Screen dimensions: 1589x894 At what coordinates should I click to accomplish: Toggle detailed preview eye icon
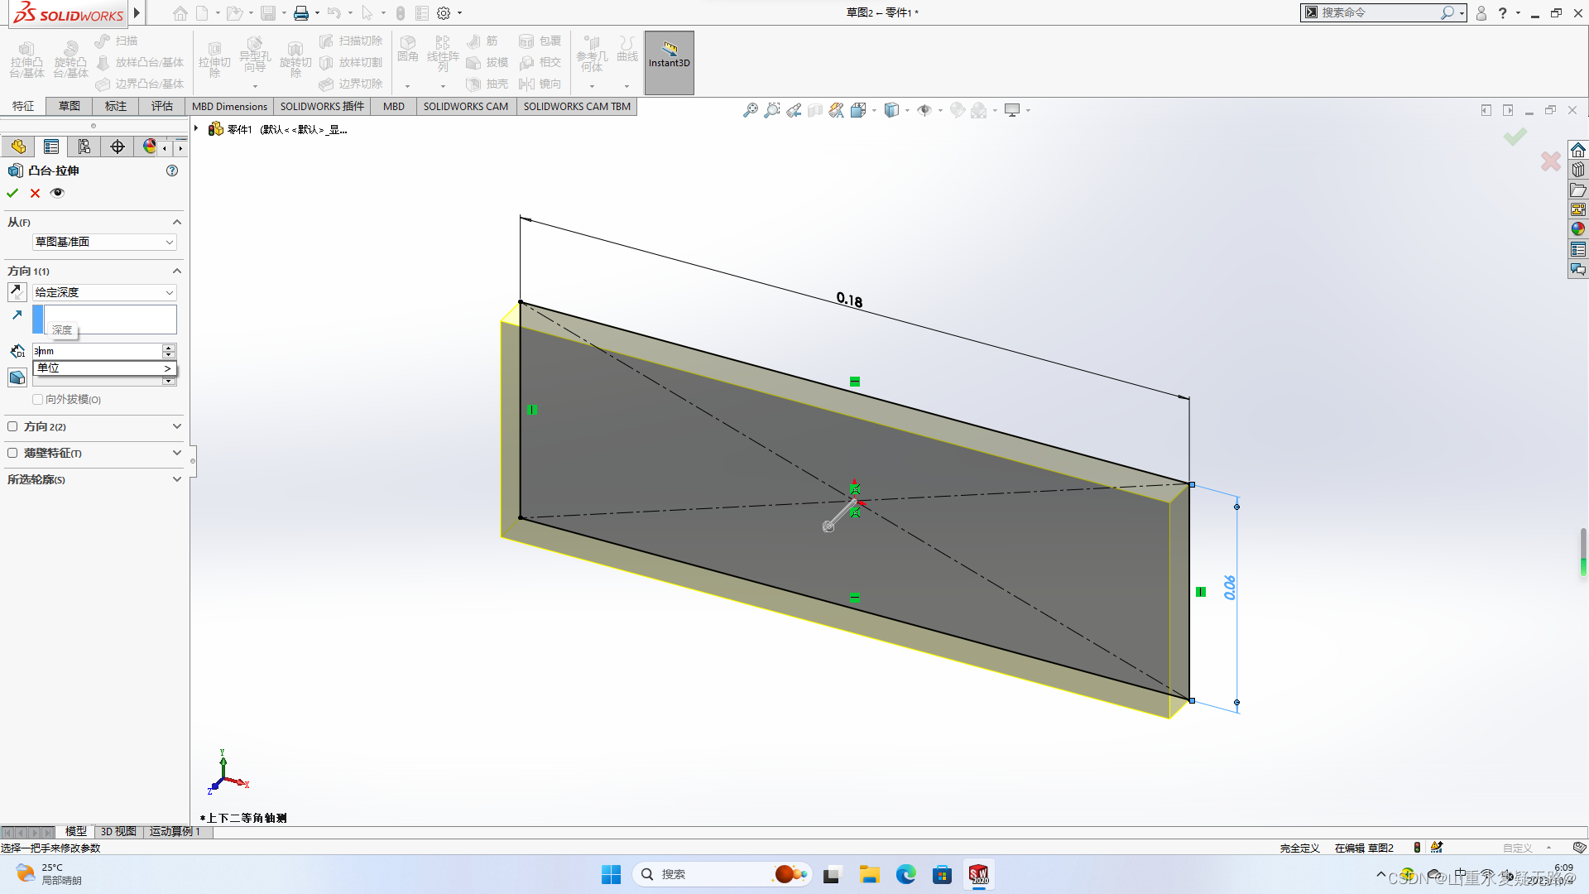[57, 193]
